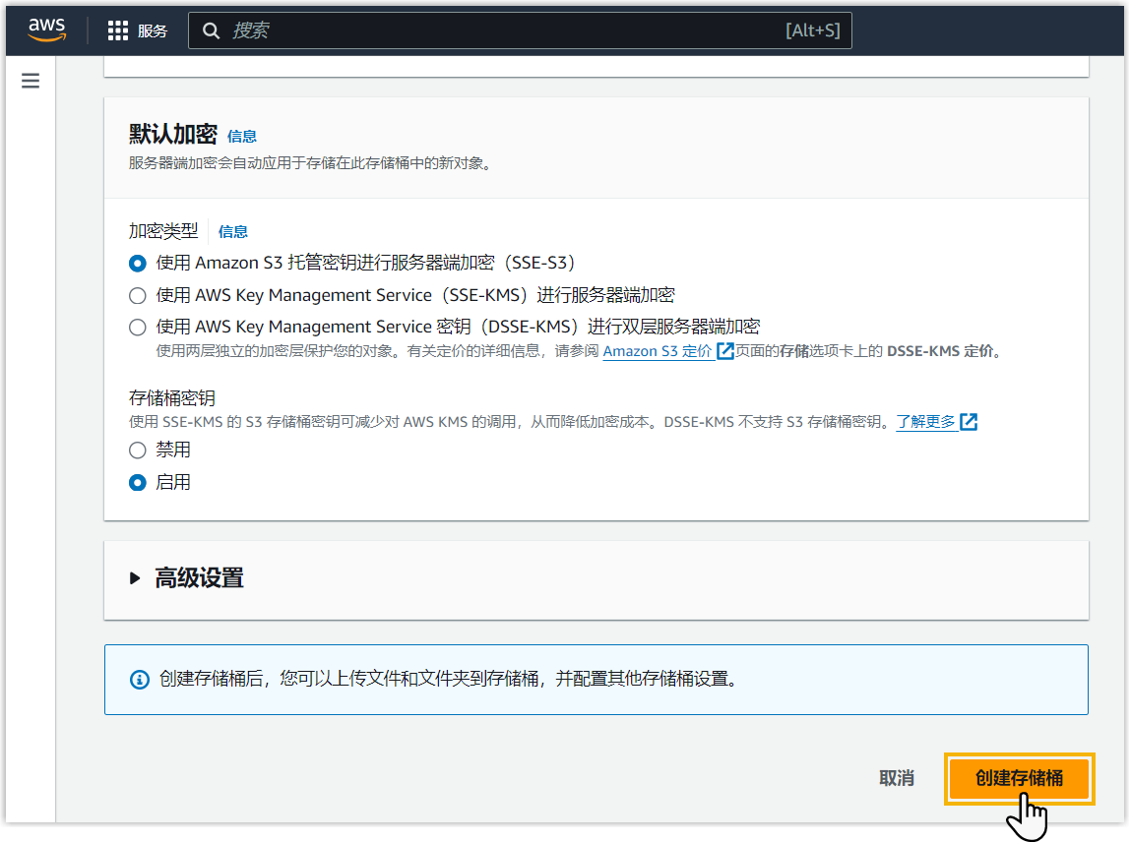Click the search magnifier icon
The height and width of the screenshot is (842, 1130).
coord(211,30)
